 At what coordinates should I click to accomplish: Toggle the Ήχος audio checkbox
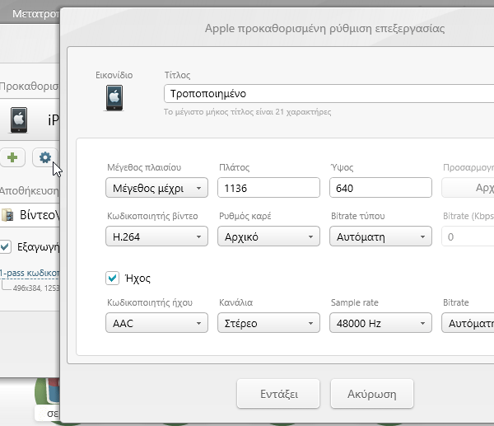[113, 279]
